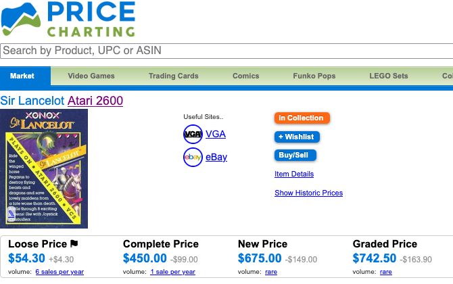The height and width of the screenshot is (284, 453).
Task: Open the eBay circular logo icon
Action: tap(193, 157)
